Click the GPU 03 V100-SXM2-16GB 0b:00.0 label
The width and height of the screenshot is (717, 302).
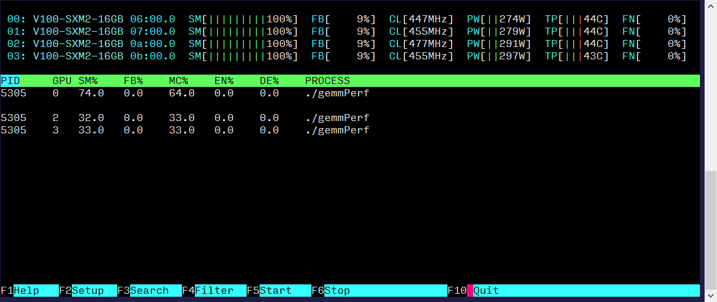[91, 56]
